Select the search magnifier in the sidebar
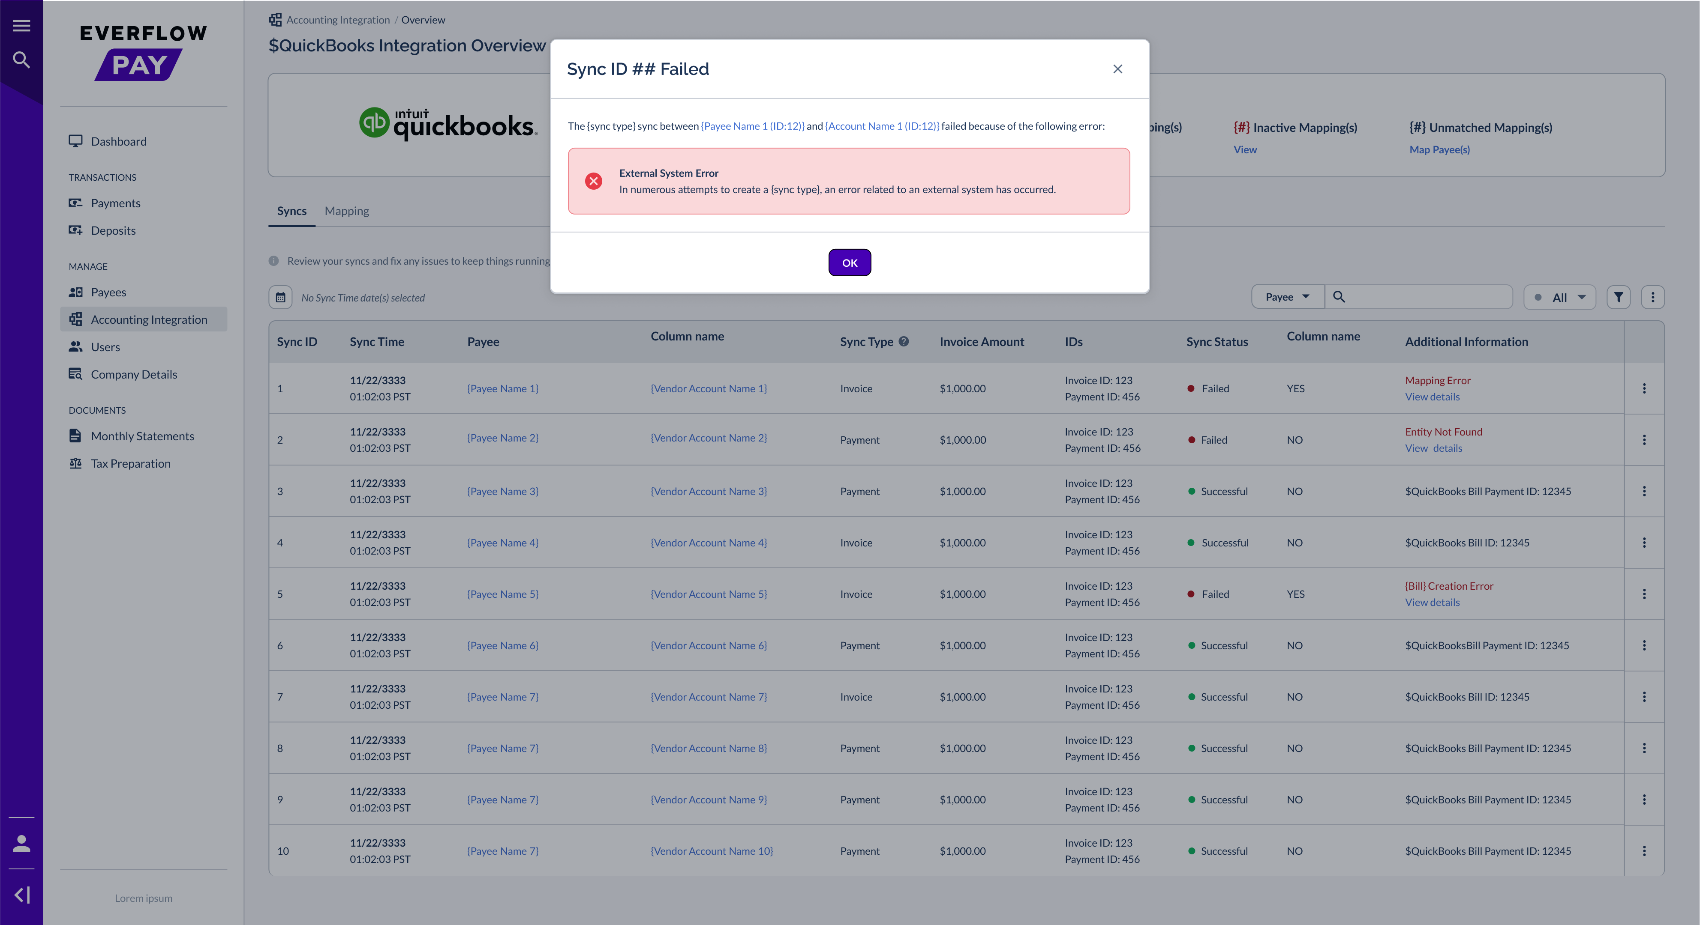The width and height of the screenshot is (1700, 925). point(21,60)
